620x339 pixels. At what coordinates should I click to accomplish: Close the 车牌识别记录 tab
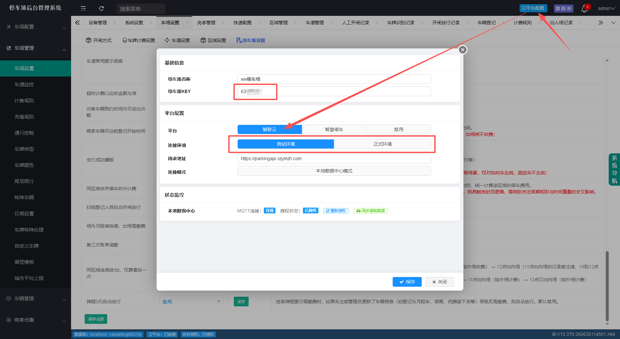pyautogui.click(x=422, y=23)
